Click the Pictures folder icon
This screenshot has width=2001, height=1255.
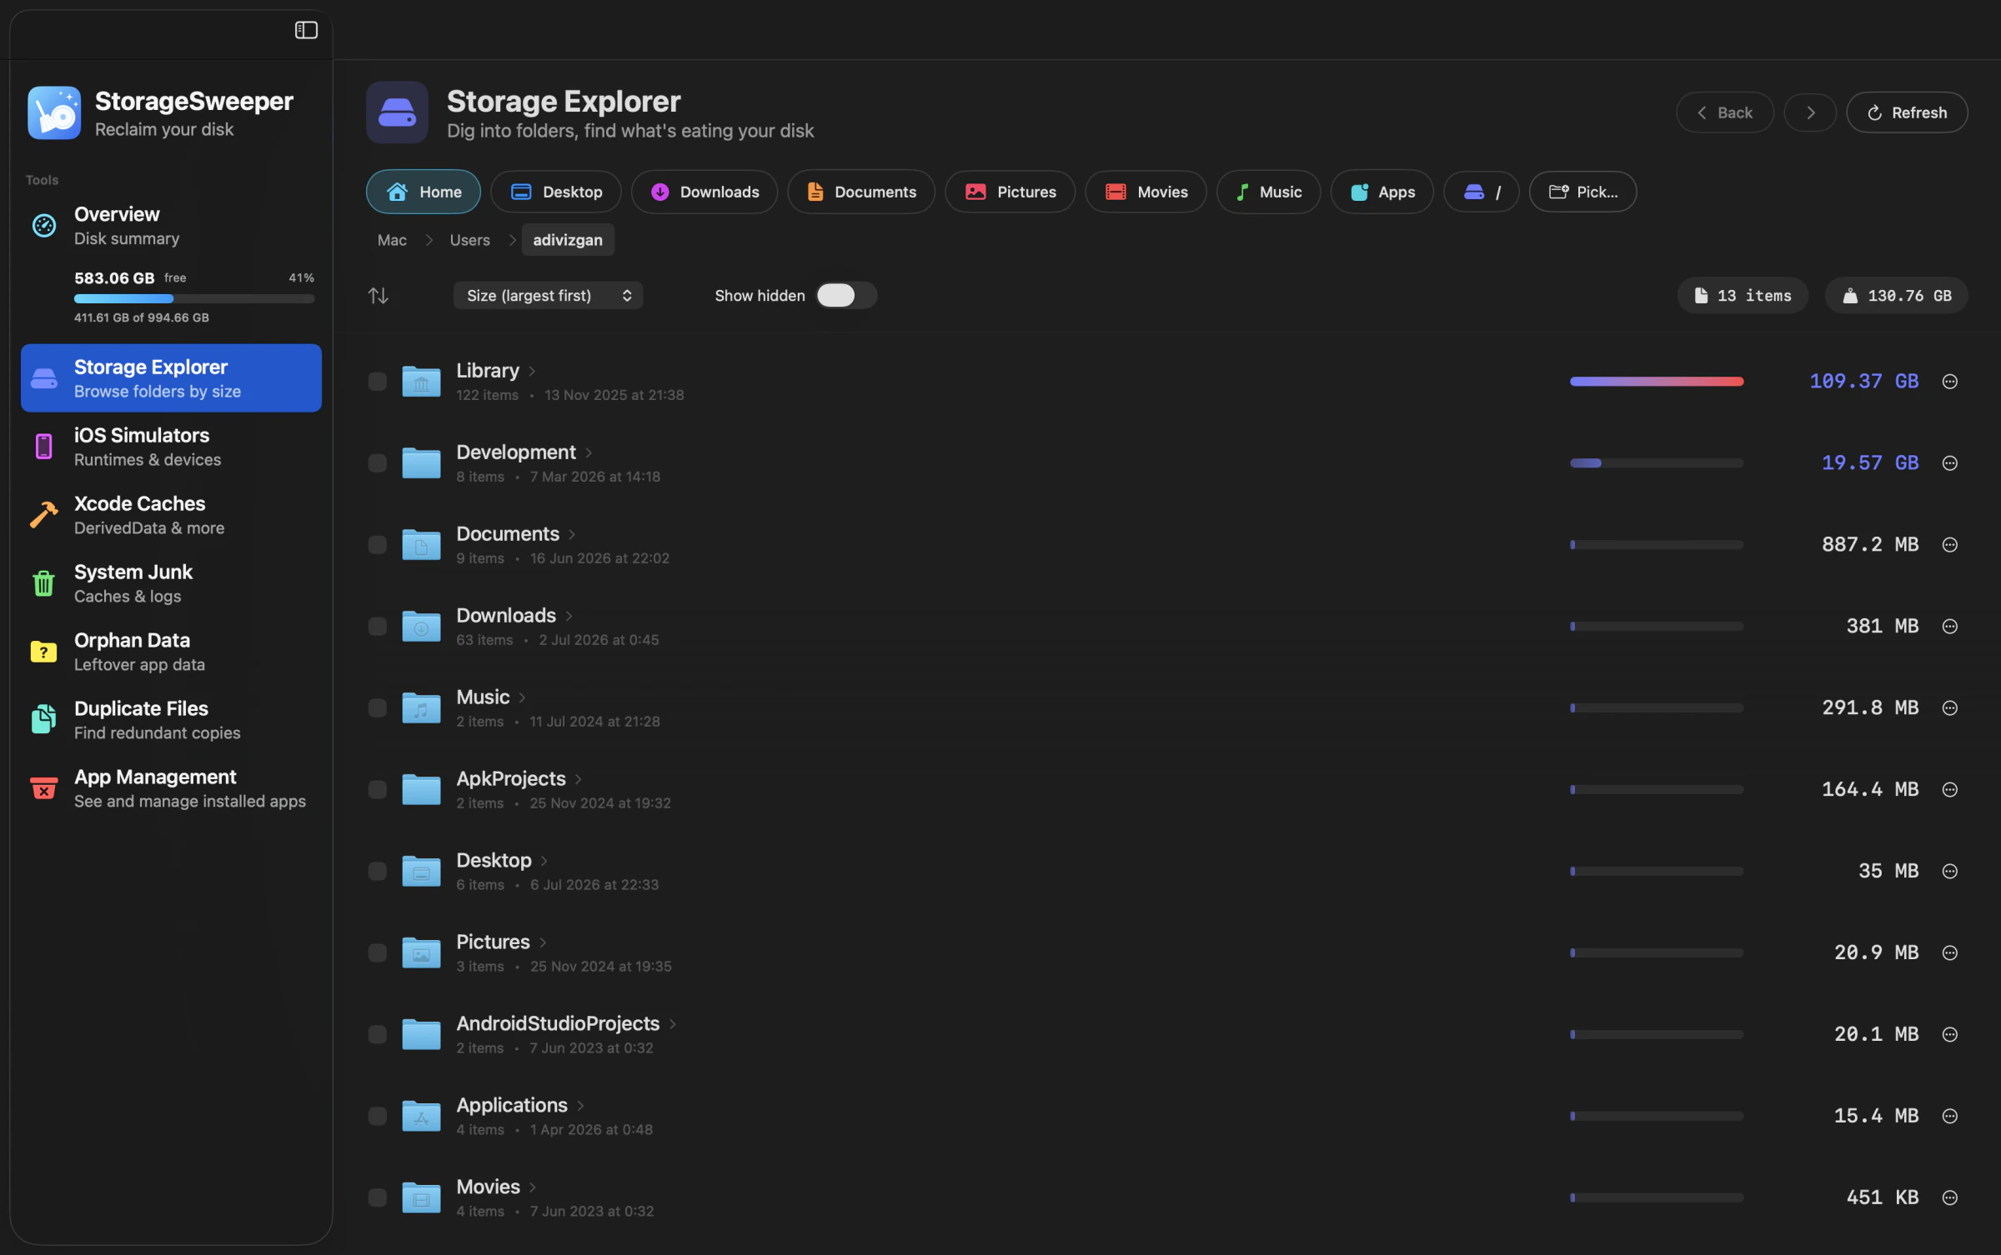421,953
